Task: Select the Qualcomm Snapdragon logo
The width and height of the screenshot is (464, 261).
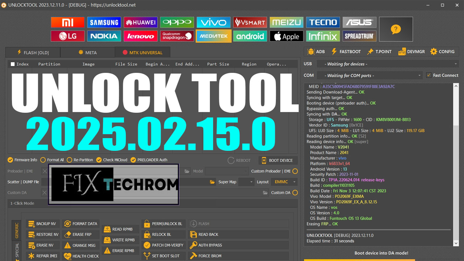Action: 177,36
